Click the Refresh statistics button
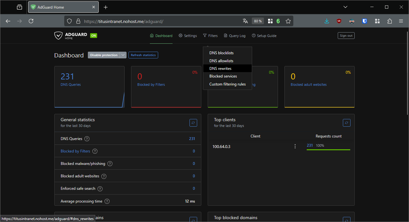 [x=143, y=55]
